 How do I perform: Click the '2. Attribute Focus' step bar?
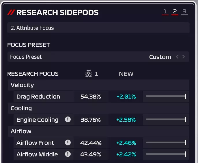pos(98,28)
